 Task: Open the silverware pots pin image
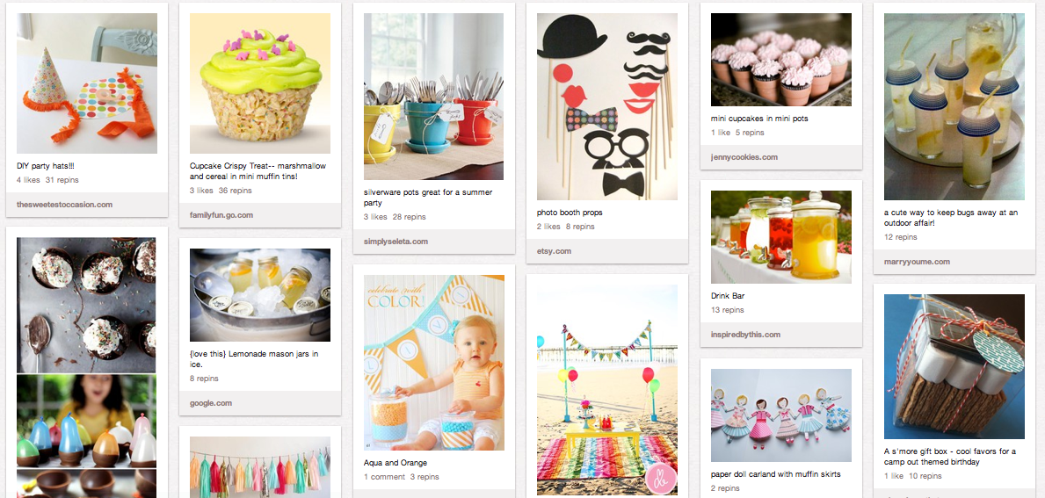[434, 97]
